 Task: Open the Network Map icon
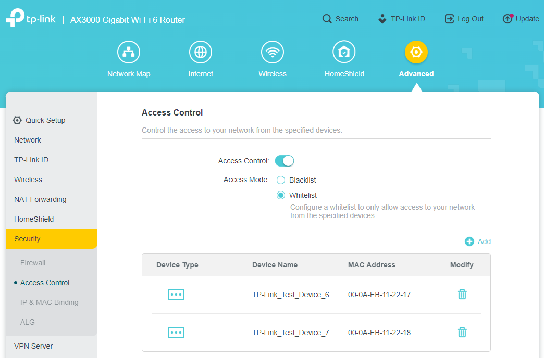pyautogui.click(x=128, y=52)
